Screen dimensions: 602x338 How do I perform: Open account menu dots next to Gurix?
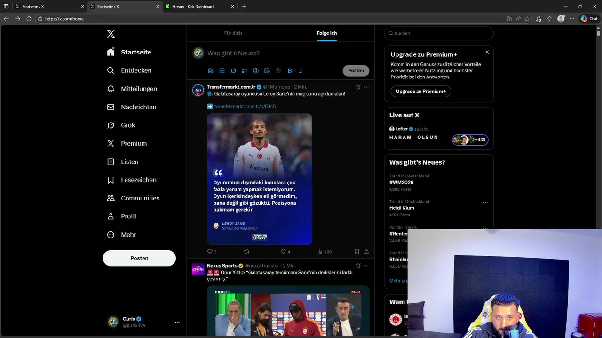pyautogui.click(x=177, y=322)
